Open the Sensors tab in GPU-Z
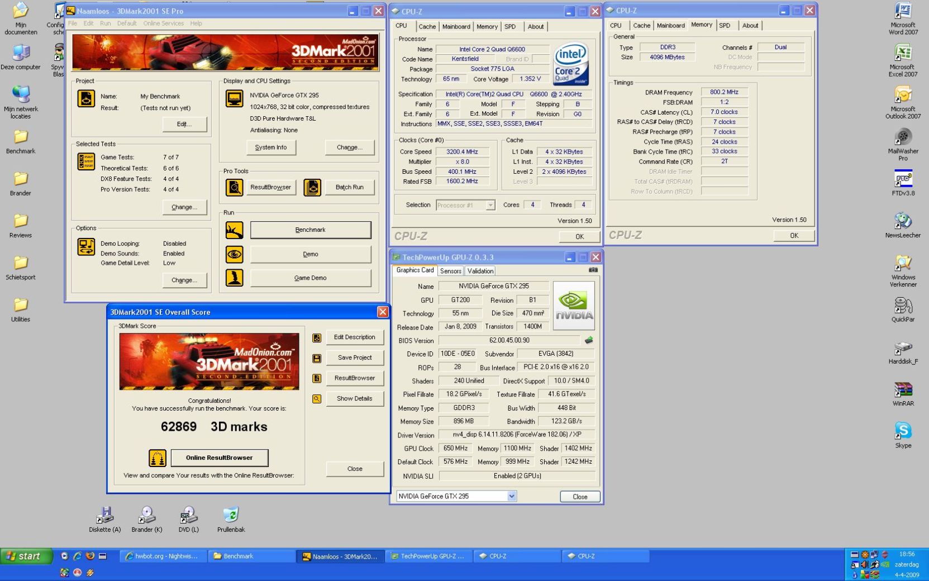Viewport: 929px width, 581px height. pos(450,271)
